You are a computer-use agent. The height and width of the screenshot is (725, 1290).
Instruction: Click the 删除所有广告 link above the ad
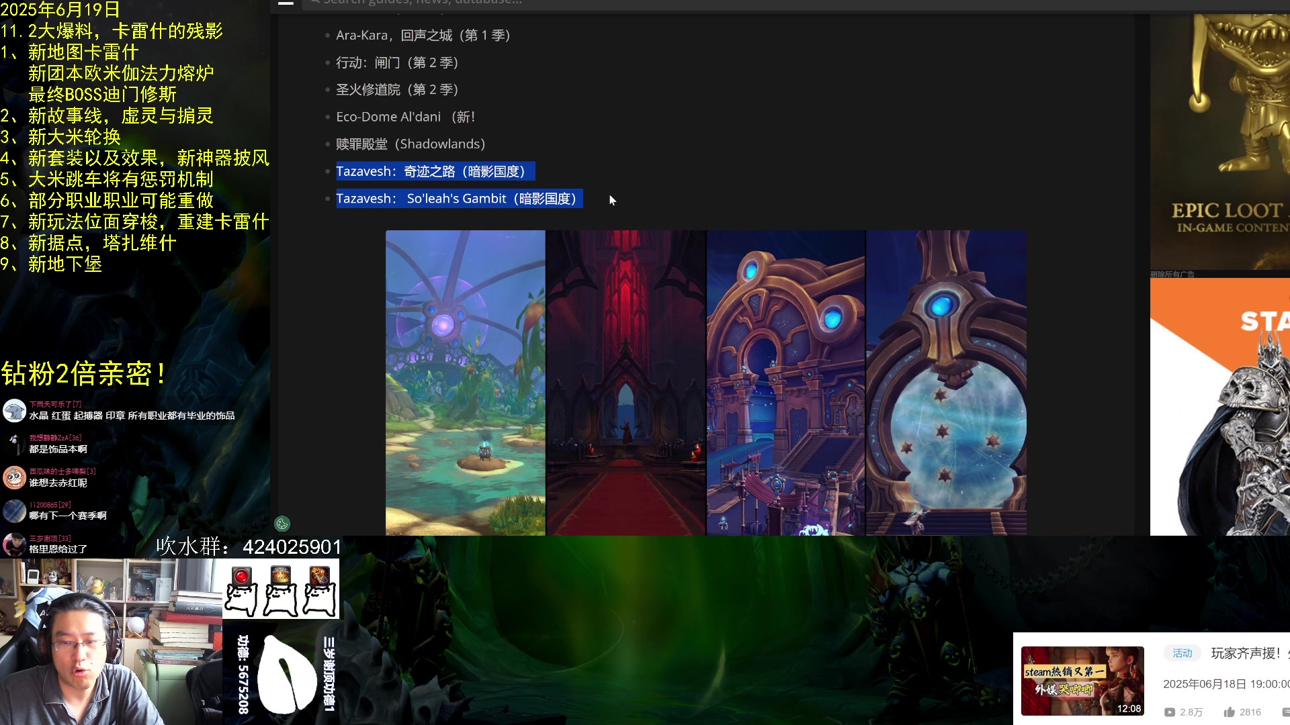[1172, 274]
